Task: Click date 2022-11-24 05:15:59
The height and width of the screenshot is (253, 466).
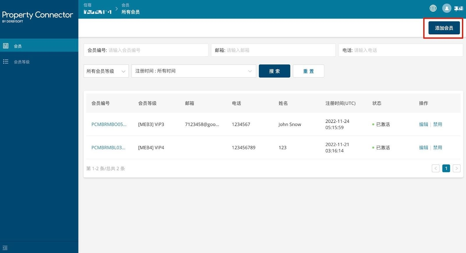Action: tap(337, 124)
